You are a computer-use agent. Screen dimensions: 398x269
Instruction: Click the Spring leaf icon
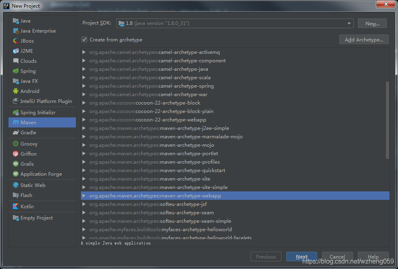pyautogui.click(x=16, y=71)
